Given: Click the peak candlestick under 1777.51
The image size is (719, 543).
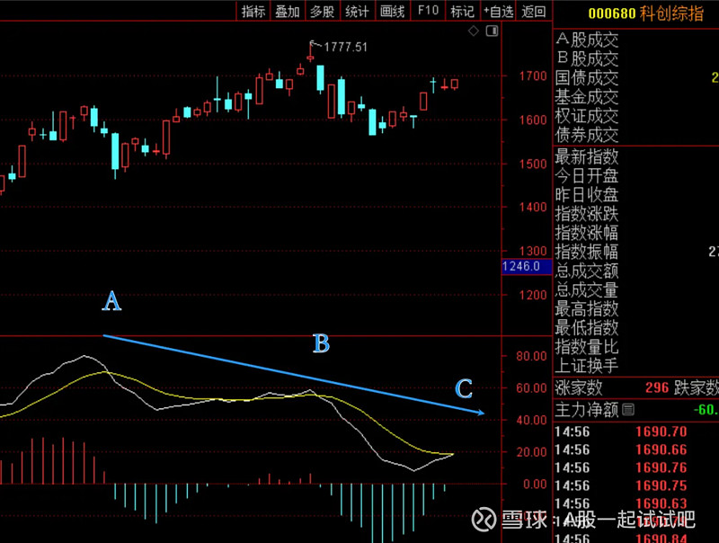Looking at the screenshot, I should tap(310, 56).
